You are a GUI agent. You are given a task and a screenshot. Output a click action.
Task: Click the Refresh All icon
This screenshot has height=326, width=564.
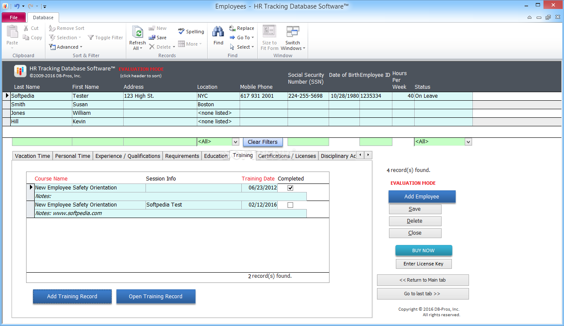click(x=137, y=32)
